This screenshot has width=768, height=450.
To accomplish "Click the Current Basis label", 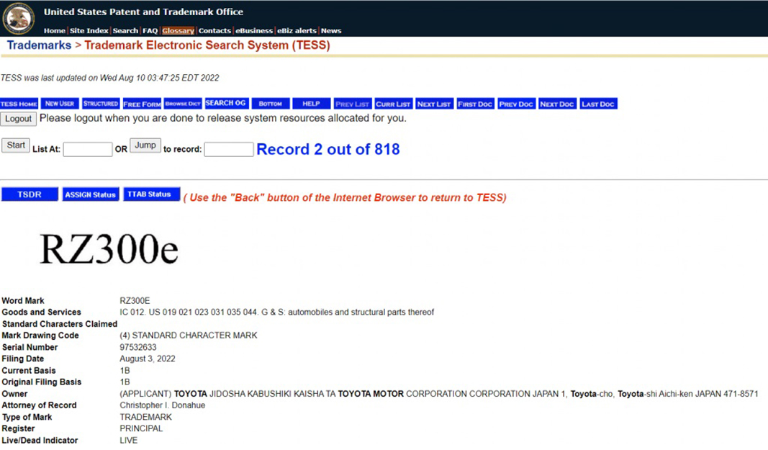I will [x=28, y=371].
